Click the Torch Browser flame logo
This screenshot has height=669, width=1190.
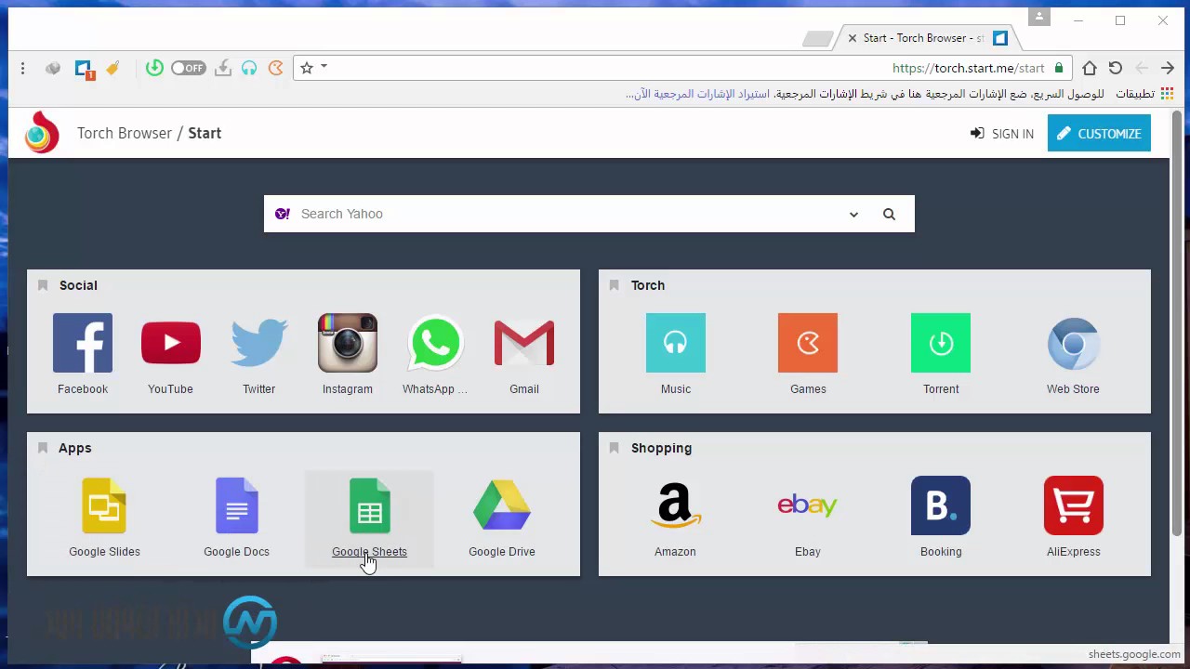pyautogui.click(x=42, y=133)
